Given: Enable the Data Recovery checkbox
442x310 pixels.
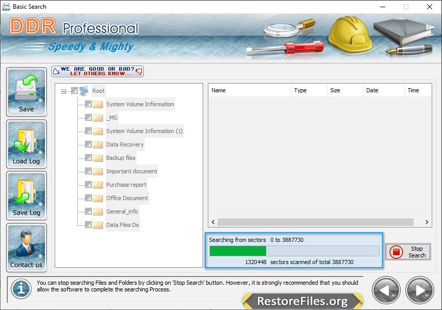Looking at the screenshot, I should 88,144.
